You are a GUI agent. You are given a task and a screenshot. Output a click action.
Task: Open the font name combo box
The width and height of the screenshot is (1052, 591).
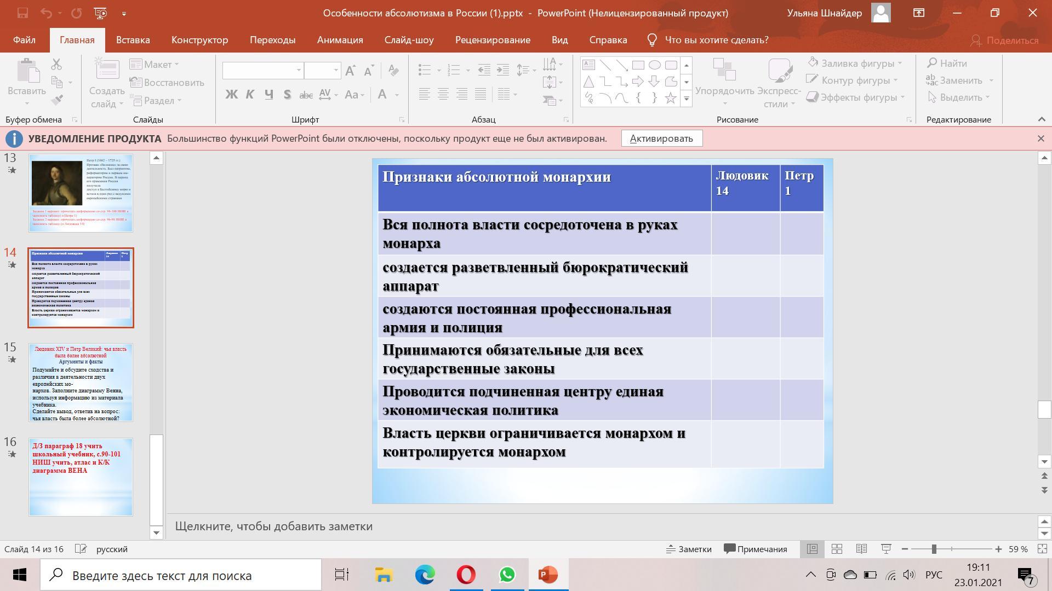coord(262,70)
